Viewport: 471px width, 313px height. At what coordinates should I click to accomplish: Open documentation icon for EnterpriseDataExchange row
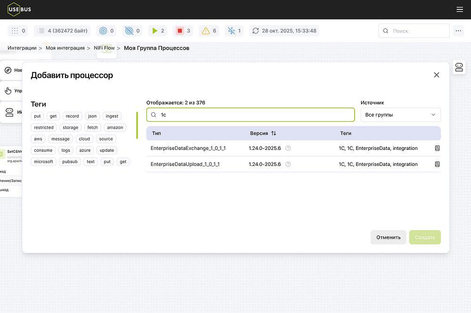437,148
